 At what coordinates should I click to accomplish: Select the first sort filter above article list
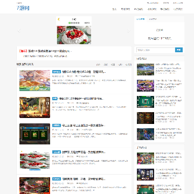pyautogui.click(x=98, y=65)
